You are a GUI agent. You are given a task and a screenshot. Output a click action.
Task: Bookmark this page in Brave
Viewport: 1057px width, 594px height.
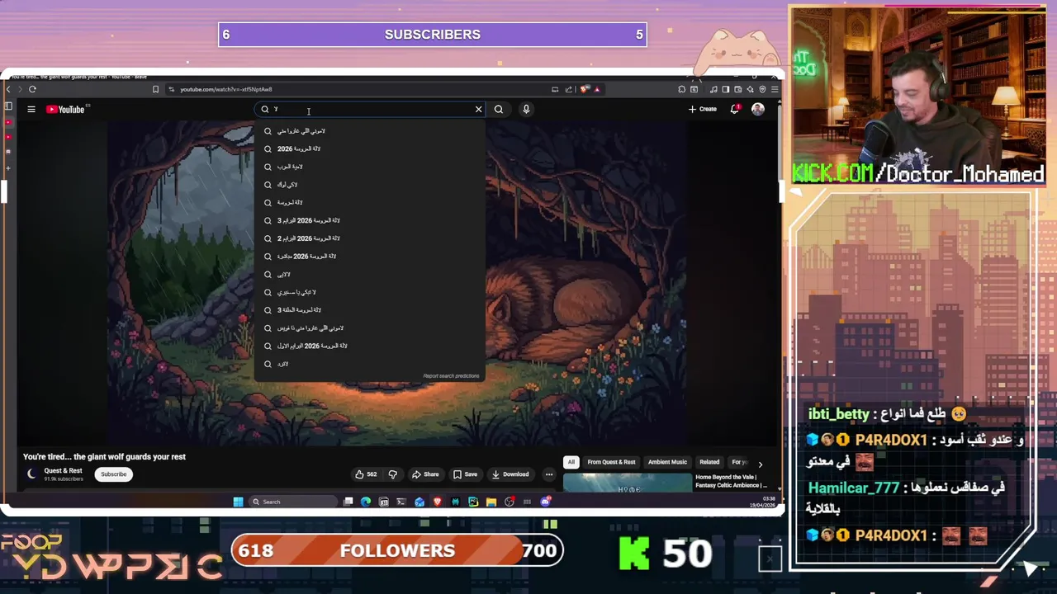(x=155, y=89)
